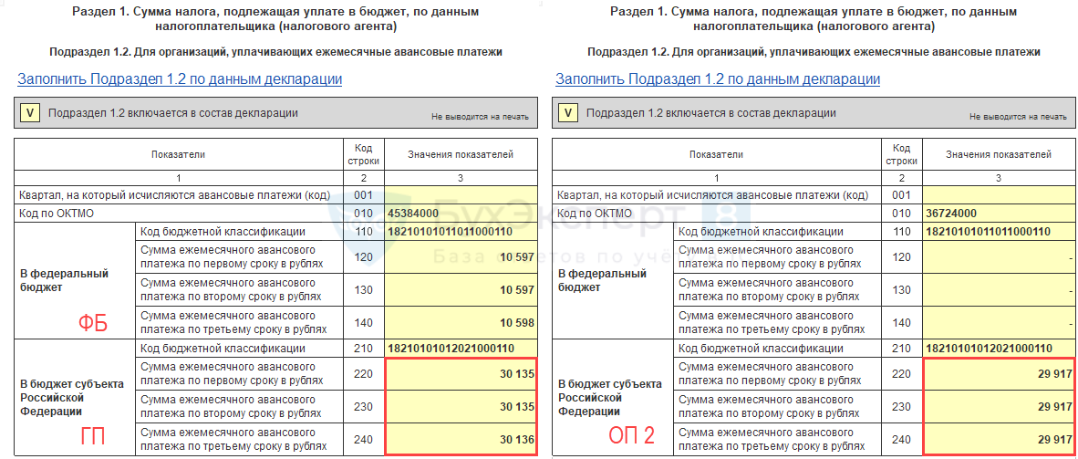
Task: Select the line 230 field showing 29 917
Action: (999, 407)
